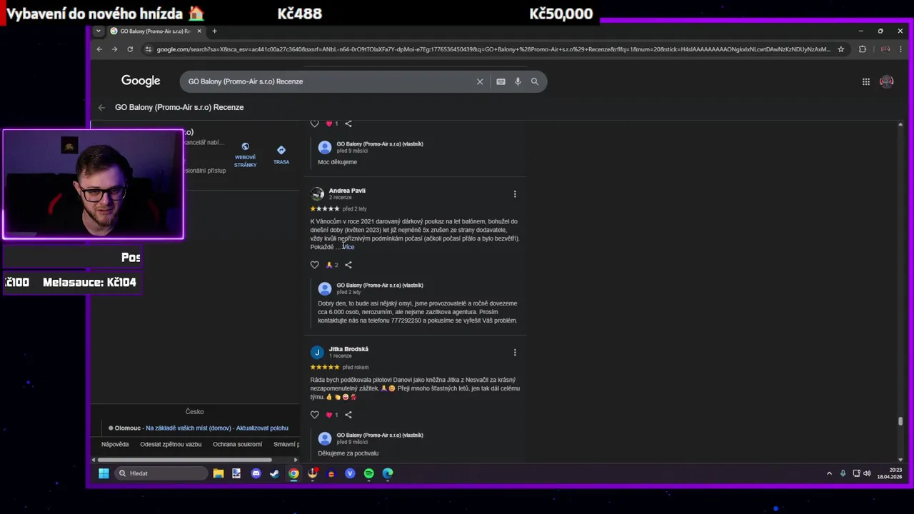Image resolution: width=914 pixels, height=514 pixels.
Task: Open the Nápověda footer link
Action: 115,444
